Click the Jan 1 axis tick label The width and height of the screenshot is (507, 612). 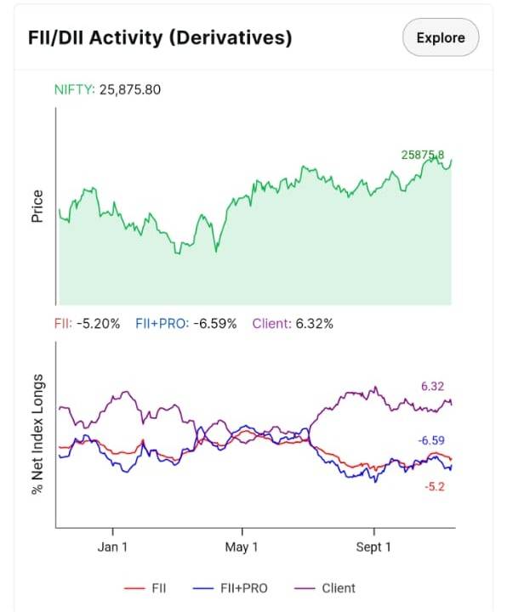point(112,547)
